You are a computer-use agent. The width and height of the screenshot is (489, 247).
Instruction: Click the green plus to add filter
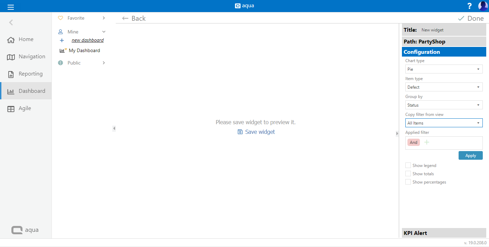coord(427,142)
